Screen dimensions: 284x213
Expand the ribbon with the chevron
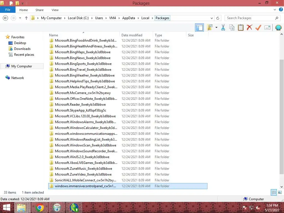[275, 10]
